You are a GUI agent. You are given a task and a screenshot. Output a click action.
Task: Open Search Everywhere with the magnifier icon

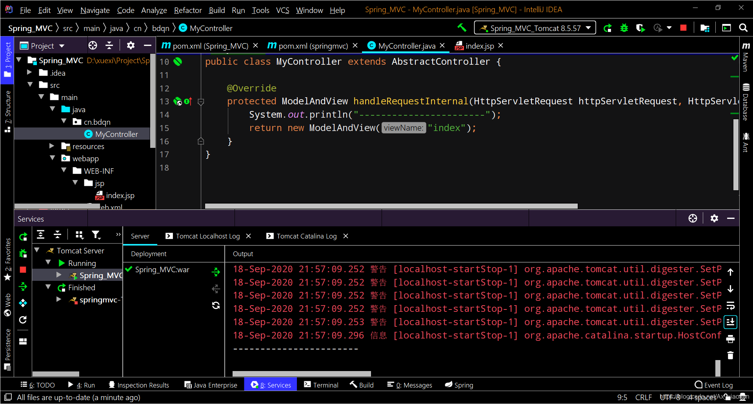coord(744,28)
